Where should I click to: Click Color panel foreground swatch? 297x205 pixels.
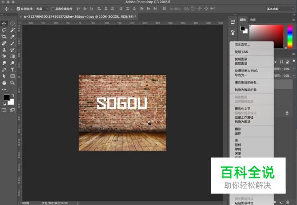pyautogui.click(x=243, y=28)
